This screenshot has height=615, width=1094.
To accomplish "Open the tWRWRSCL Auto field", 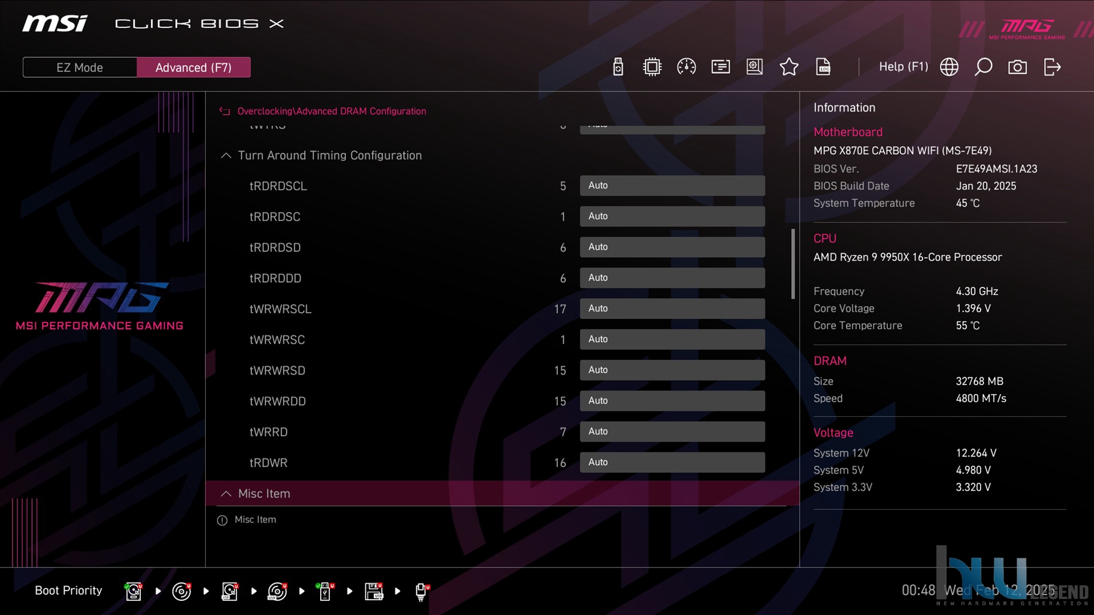I will 672,309.
